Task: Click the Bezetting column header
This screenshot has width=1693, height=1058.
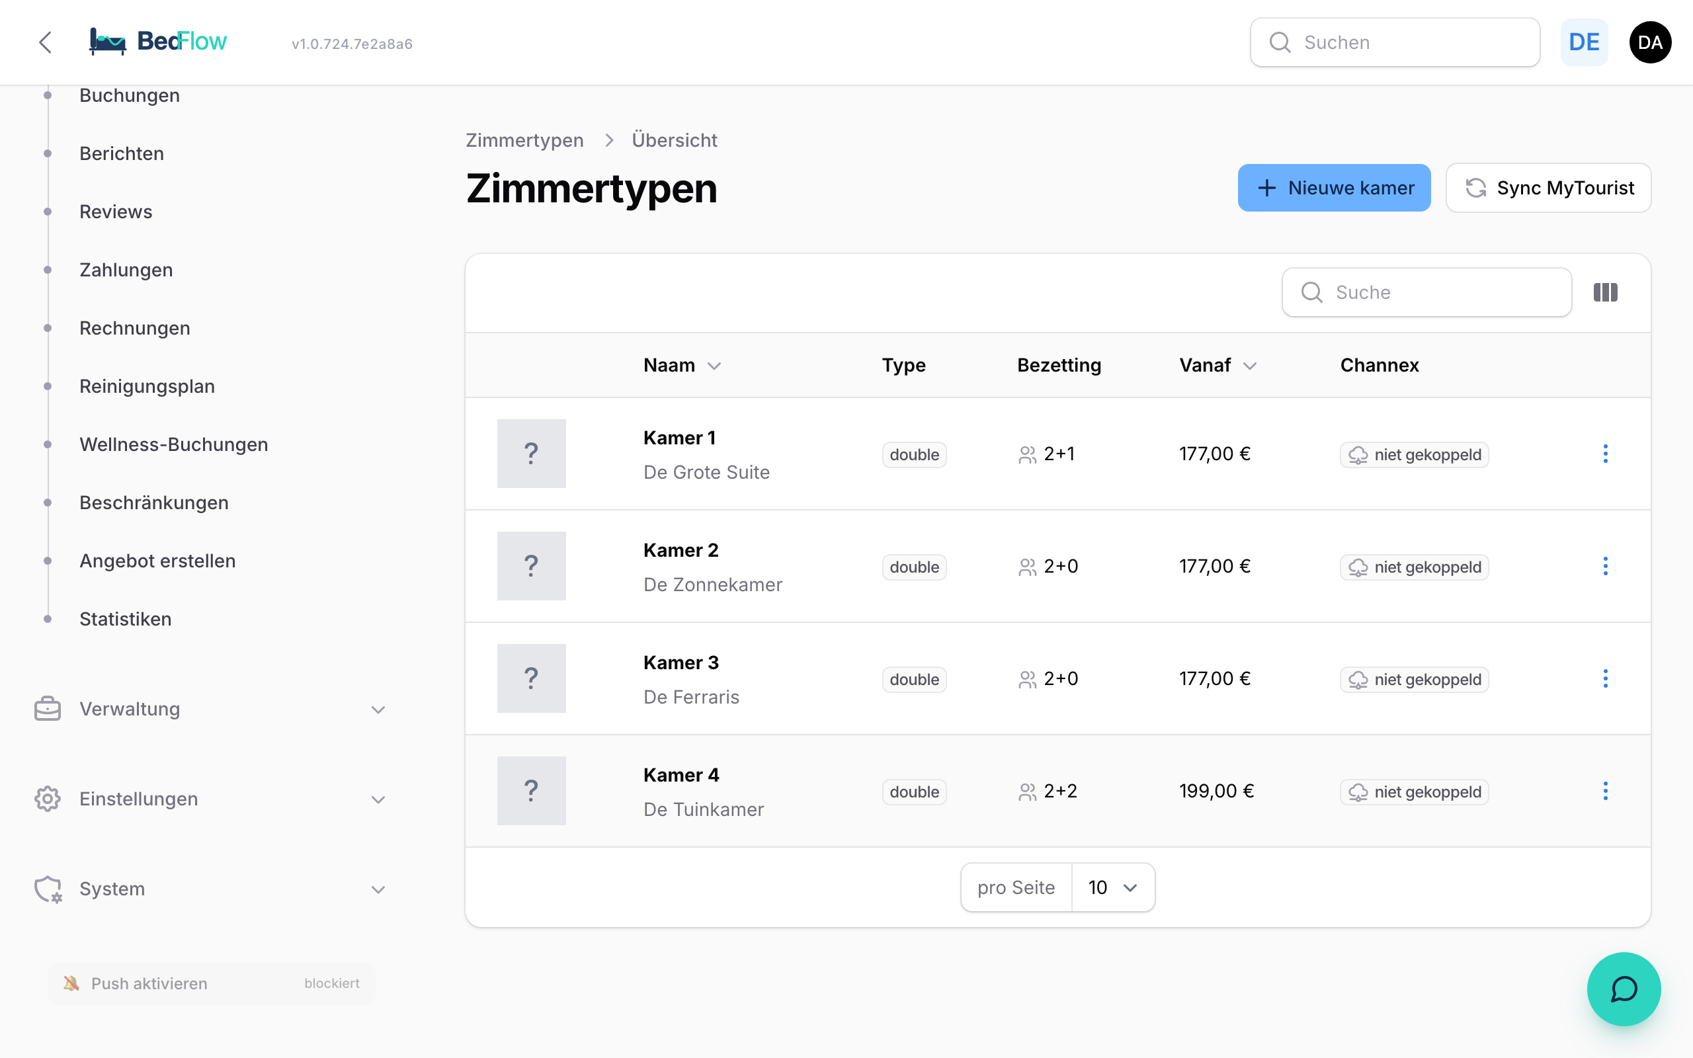Action: click(x=1059, y=365)
